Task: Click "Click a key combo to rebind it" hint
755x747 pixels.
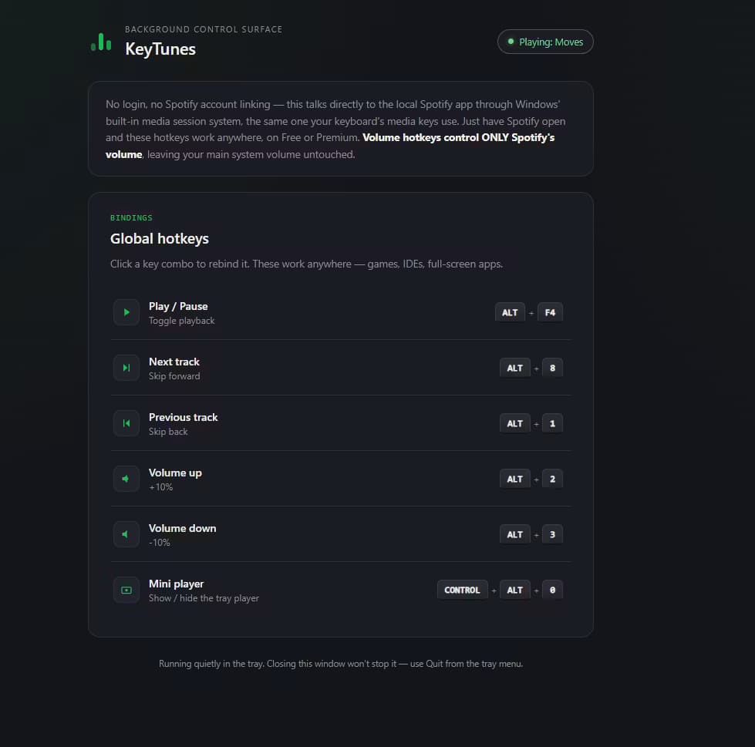Action: (180, 264)
